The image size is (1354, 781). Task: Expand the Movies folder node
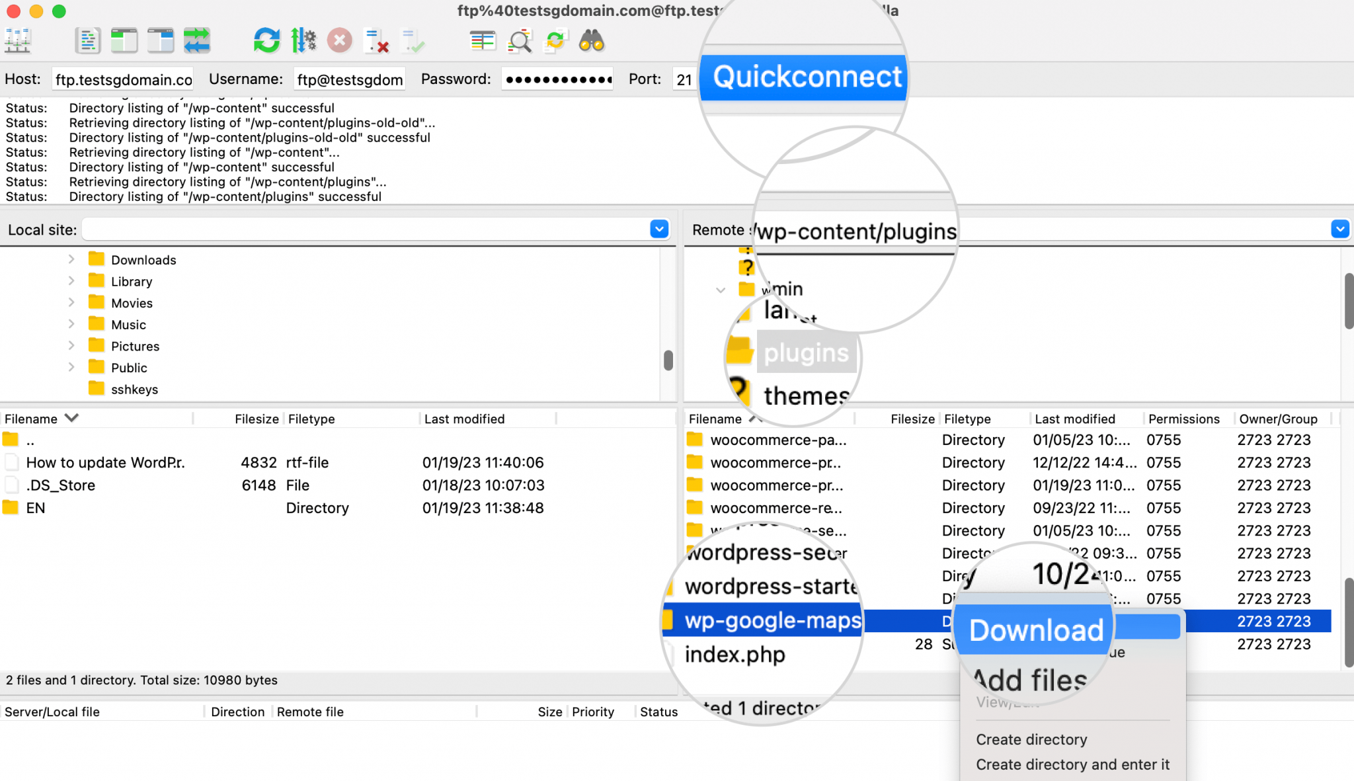click(71, 302)
